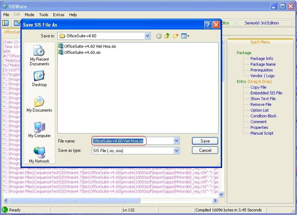Open My Network place icon
Viewport: 297px width, 215px height.
tap(39, 155)
